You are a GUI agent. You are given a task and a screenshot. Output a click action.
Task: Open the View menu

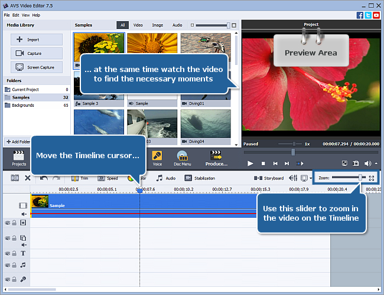click(x=25, y=15)
